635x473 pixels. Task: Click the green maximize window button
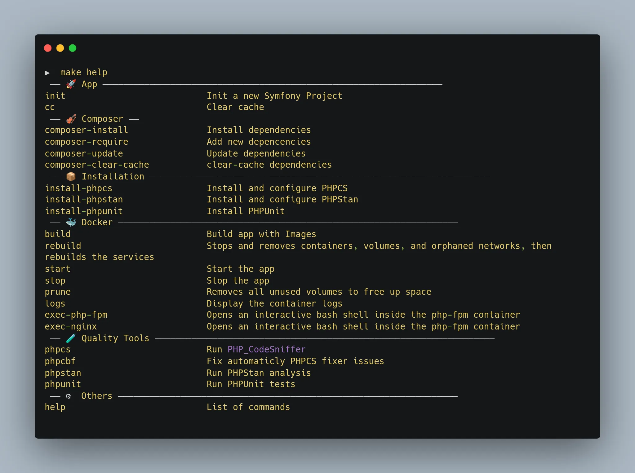coord(73,48)
